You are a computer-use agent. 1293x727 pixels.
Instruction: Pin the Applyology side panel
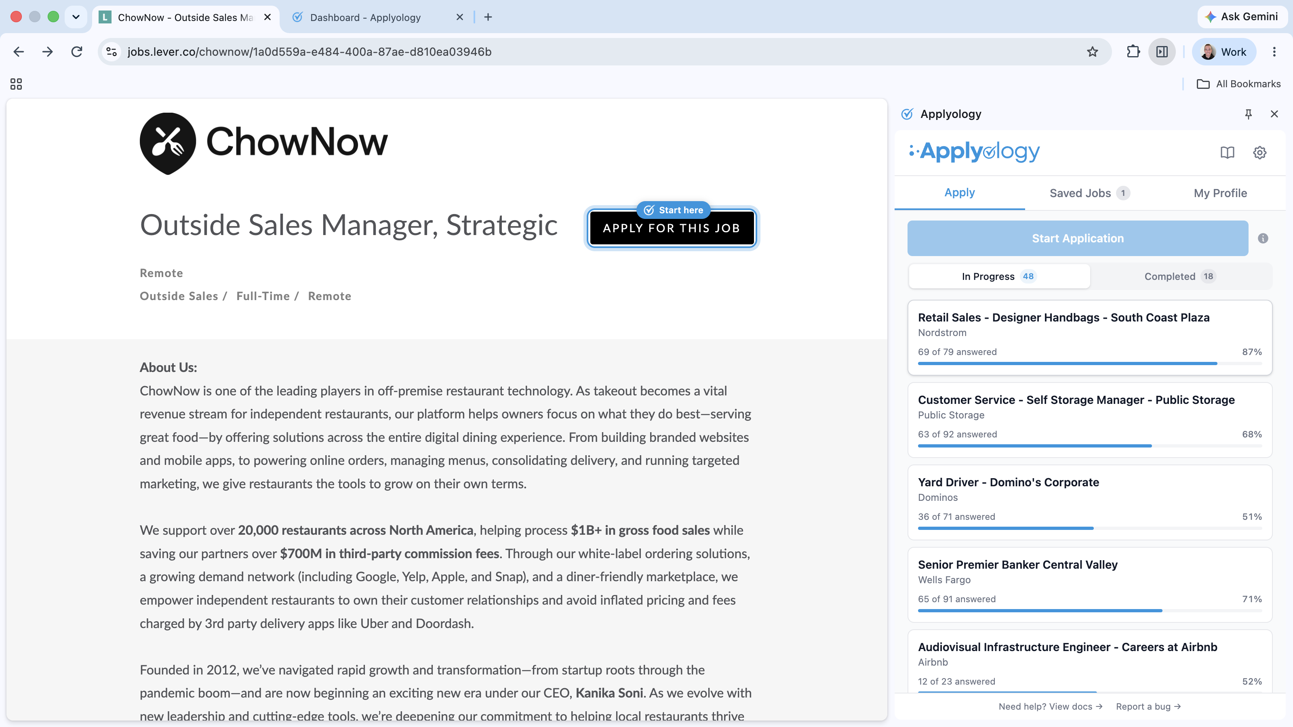point(1248,114)
